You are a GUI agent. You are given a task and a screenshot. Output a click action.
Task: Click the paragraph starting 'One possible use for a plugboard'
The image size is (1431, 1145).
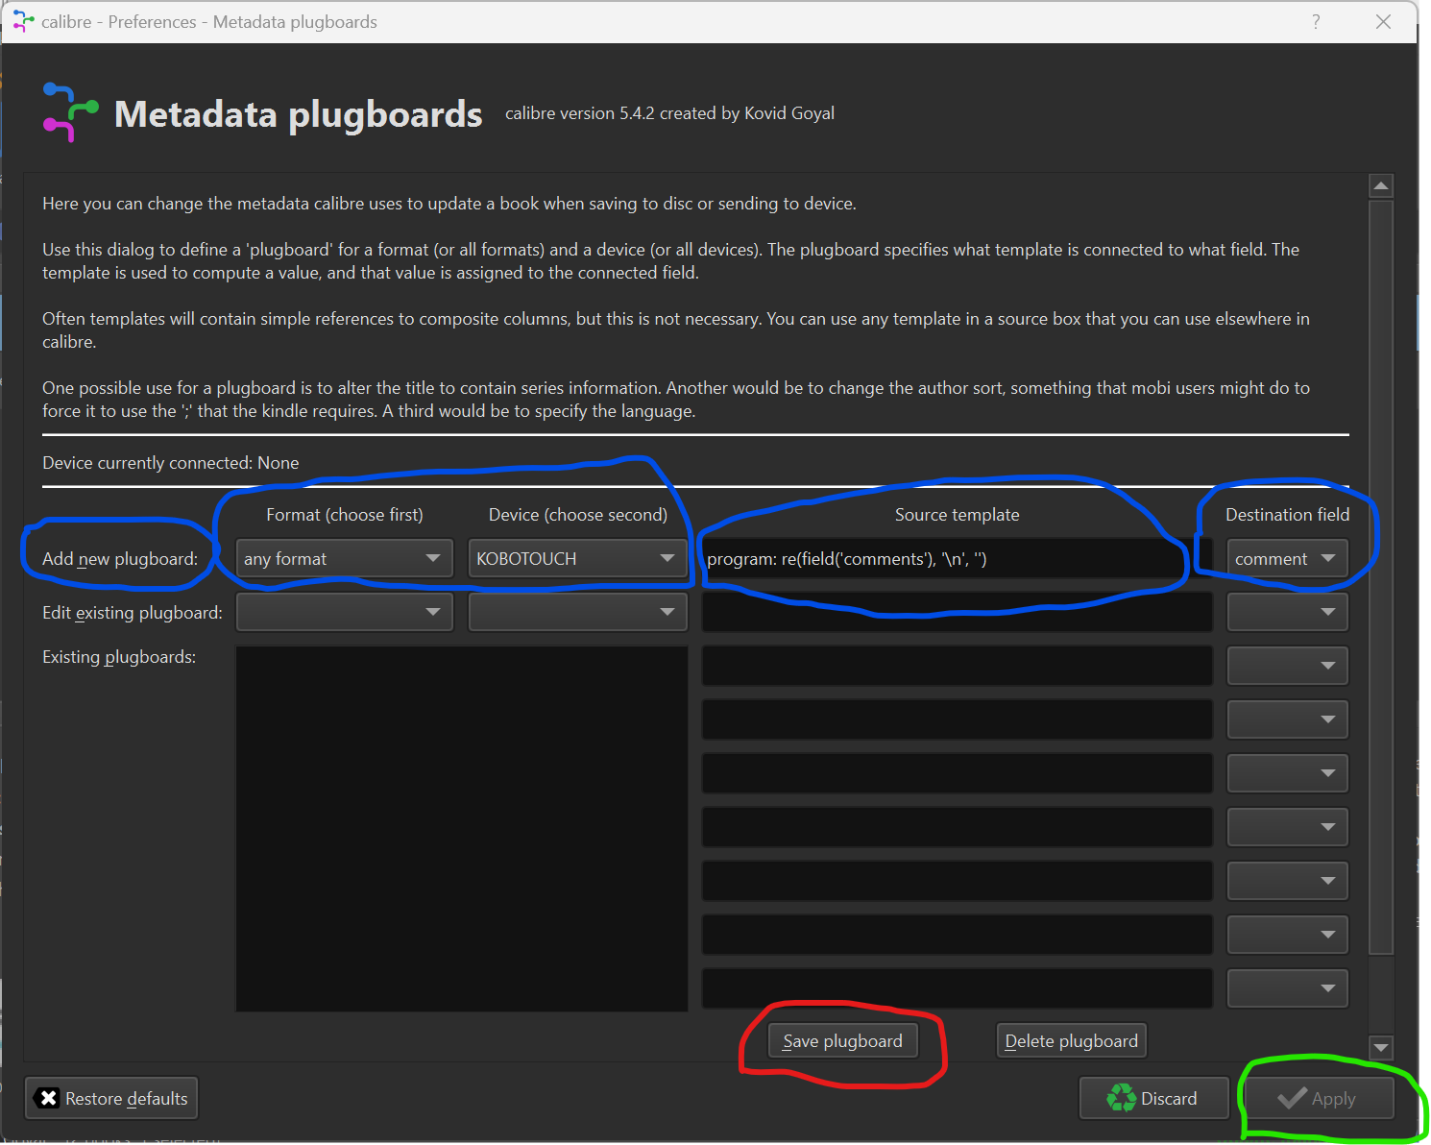[x=676, y=399]
